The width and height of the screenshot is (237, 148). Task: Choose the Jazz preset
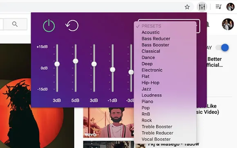pos(146,89)
